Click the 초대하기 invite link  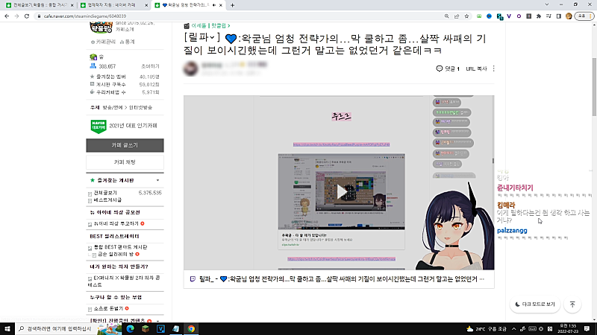point(151,66)
